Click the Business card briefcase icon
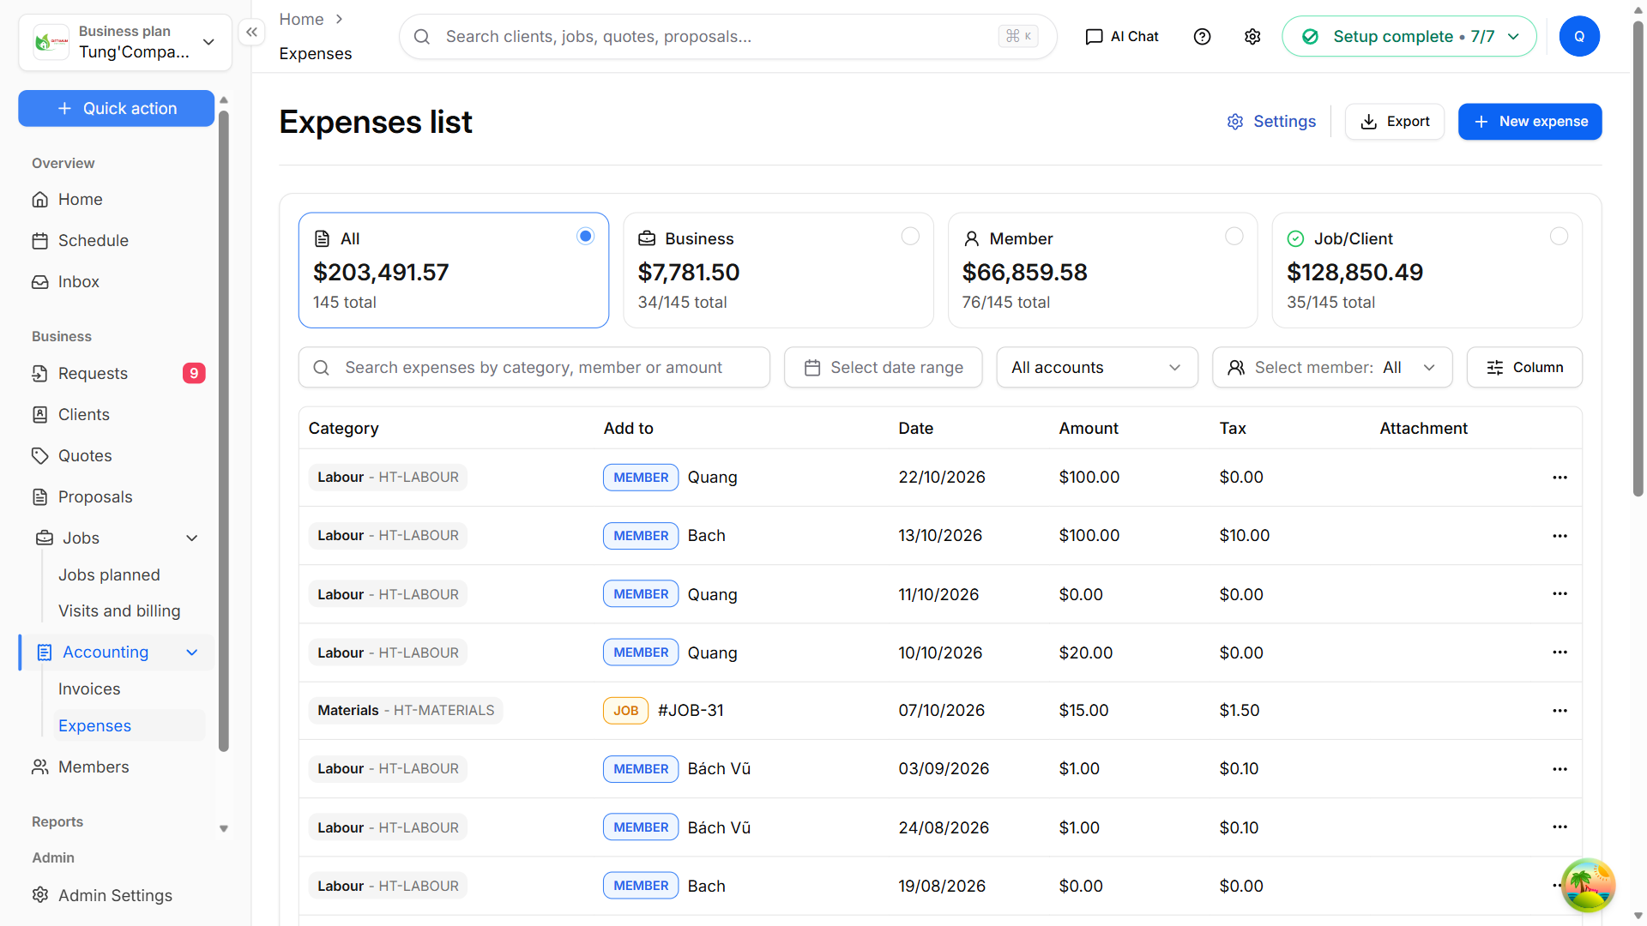Image resolution: width=1647 pixels, height=926 pixels. (x=647, y=239)
